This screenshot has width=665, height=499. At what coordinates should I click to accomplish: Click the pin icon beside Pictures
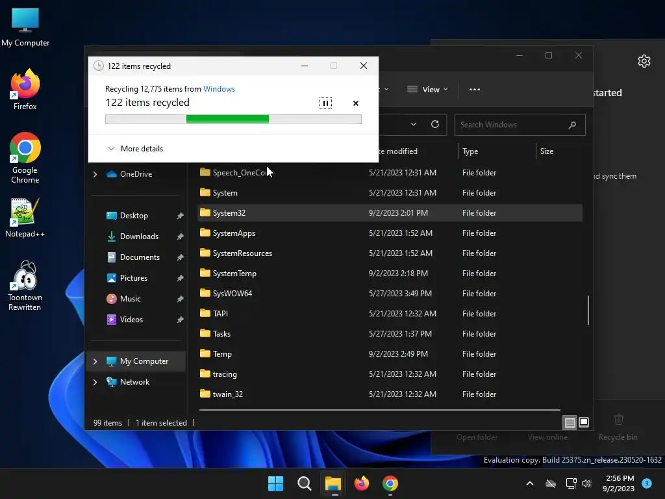[x=180, y=278]
